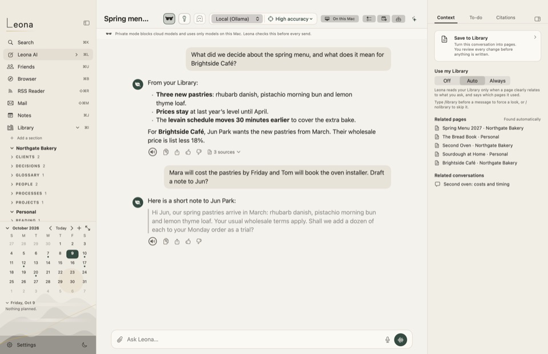The height and width of the screenshot is (354, 548).
Task: Toggle private mode sunglasses button
Action: [169, 19]
